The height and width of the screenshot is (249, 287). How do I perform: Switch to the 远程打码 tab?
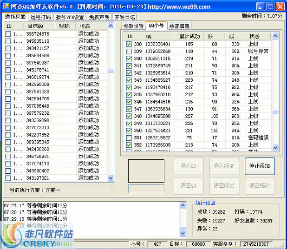(40, 17)
